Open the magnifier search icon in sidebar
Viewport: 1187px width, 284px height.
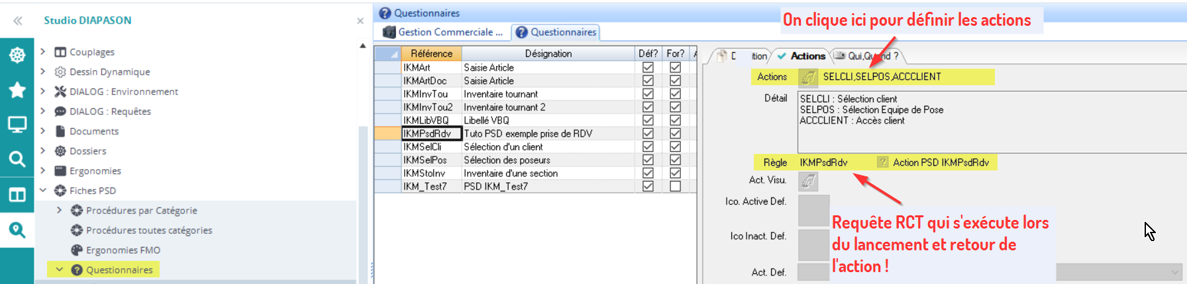[17, 159]
